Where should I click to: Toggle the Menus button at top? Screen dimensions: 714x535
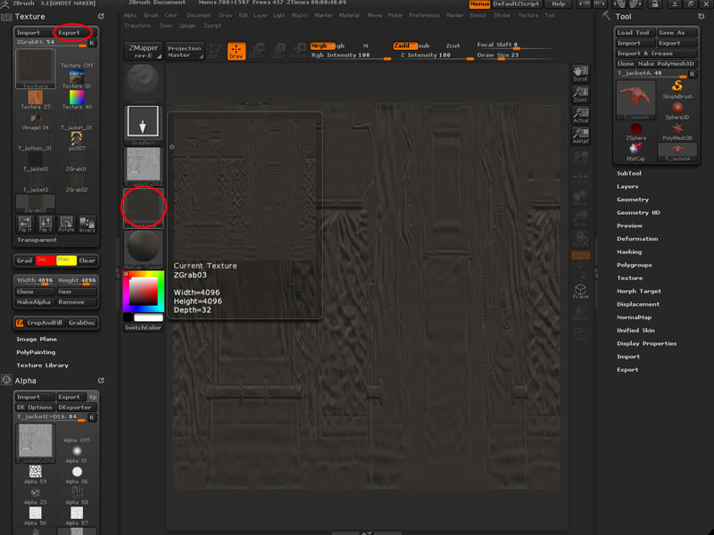[x=479, y=4]
